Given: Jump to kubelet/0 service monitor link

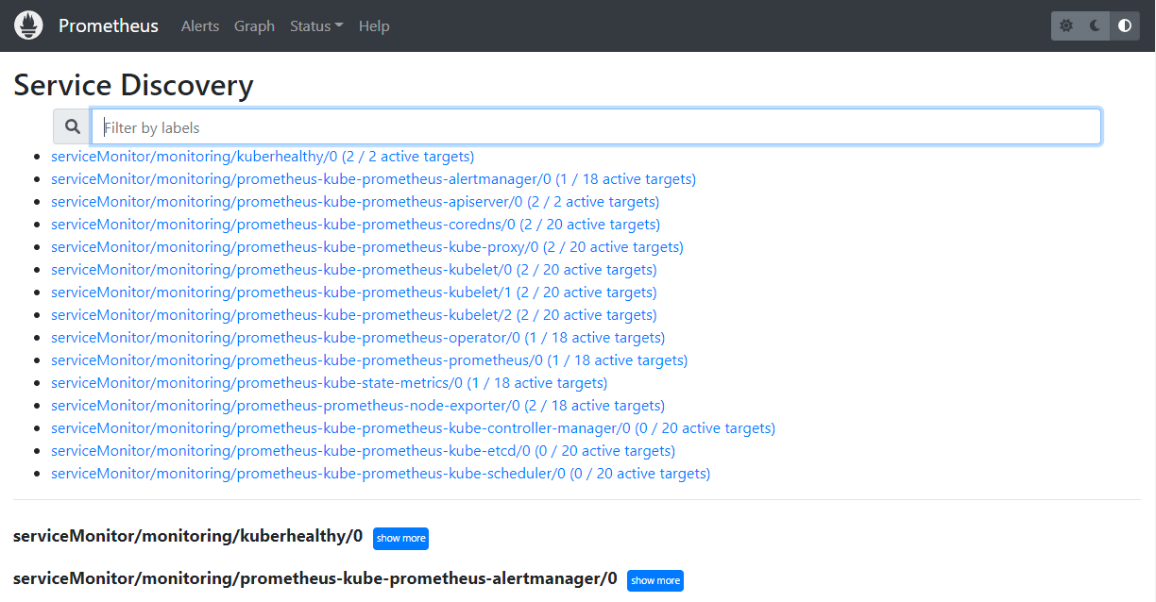Looking at the screenshot, I should [354, 270].
